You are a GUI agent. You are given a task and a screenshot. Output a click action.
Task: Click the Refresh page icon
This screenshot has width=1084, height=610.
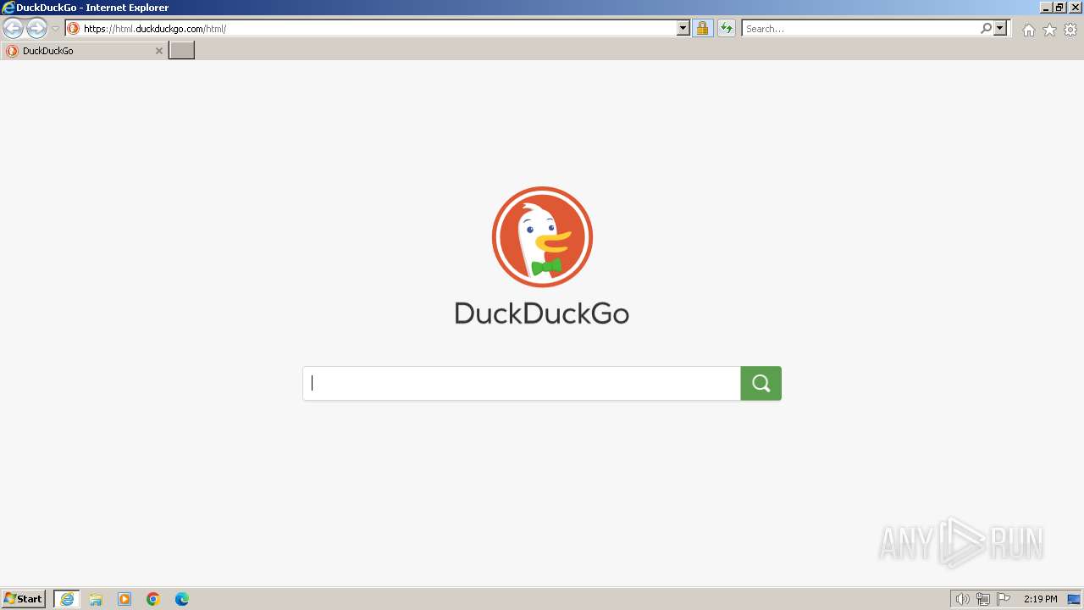coord(727,29)
